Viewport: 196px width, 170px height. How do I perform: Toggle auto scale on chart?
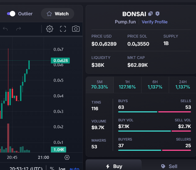click(75, 169)
